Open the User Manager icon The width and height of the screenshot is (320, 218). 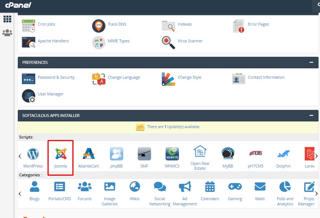tap(28, 96)
